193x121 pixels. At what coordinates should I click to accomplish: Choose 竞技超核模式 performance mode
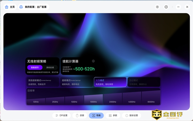[42, 82]
